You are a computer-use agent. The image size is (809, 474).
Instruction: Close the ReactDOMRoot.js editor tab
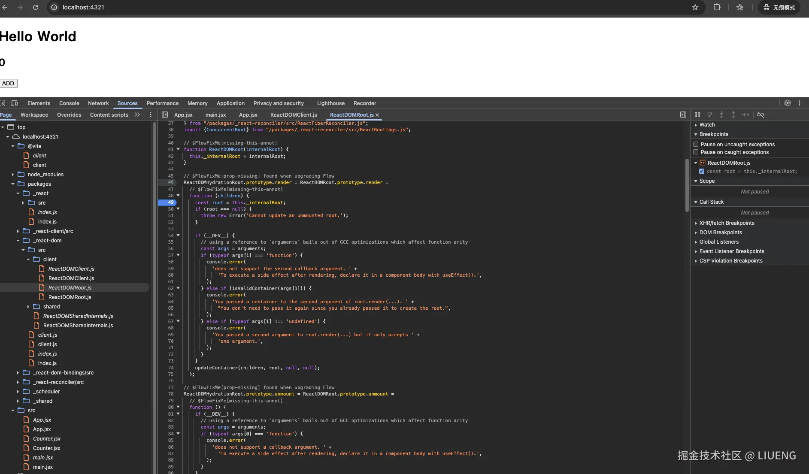[377, 115]
